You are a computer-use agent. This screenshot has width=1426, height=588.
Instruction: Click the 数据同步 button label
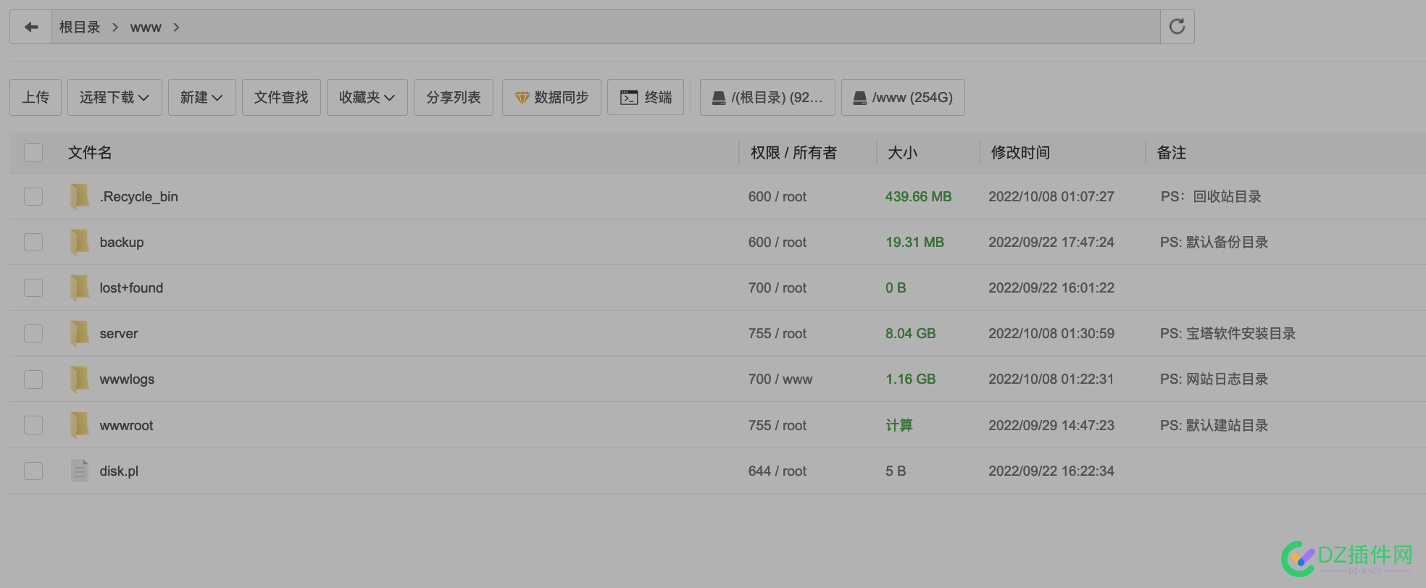pos(562,97)
